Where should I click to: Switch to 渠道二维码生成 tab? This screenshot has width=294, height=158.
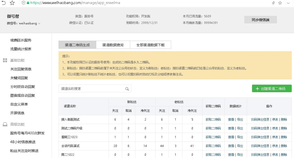coord(77,45)
